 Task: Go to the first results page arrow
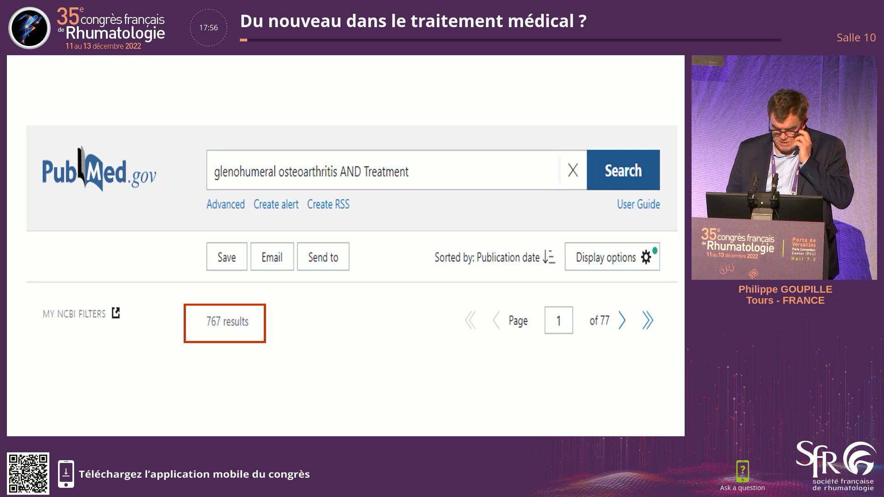470,320
